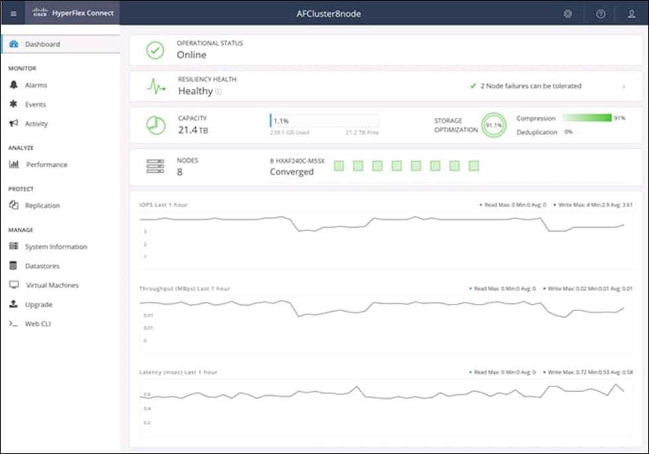The image size is (649, 454).
Task: Click the 'Online' status text
Action: coord(191,54)
